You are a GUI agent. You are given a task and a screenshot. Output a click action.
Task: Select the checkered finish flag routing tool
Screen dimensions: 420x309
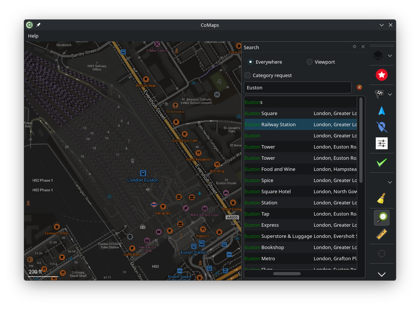click(379, 94)
